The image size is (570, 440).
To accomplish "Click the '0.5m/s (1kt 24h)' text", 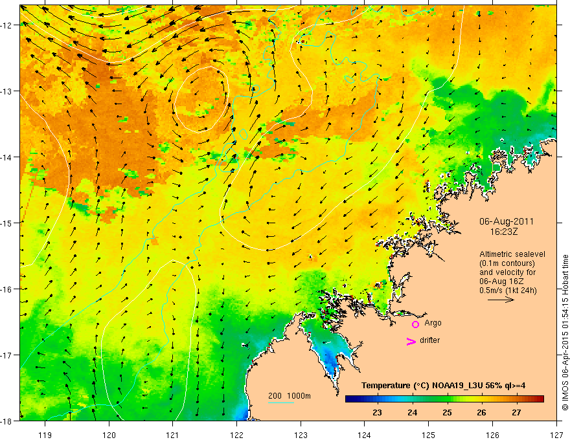I will 508,290.
